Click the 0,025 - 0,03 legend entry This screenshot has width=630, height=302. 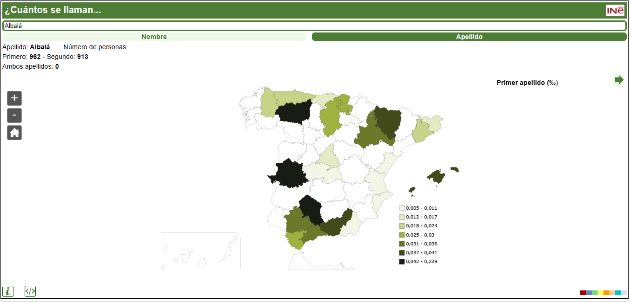coord(418,235)
